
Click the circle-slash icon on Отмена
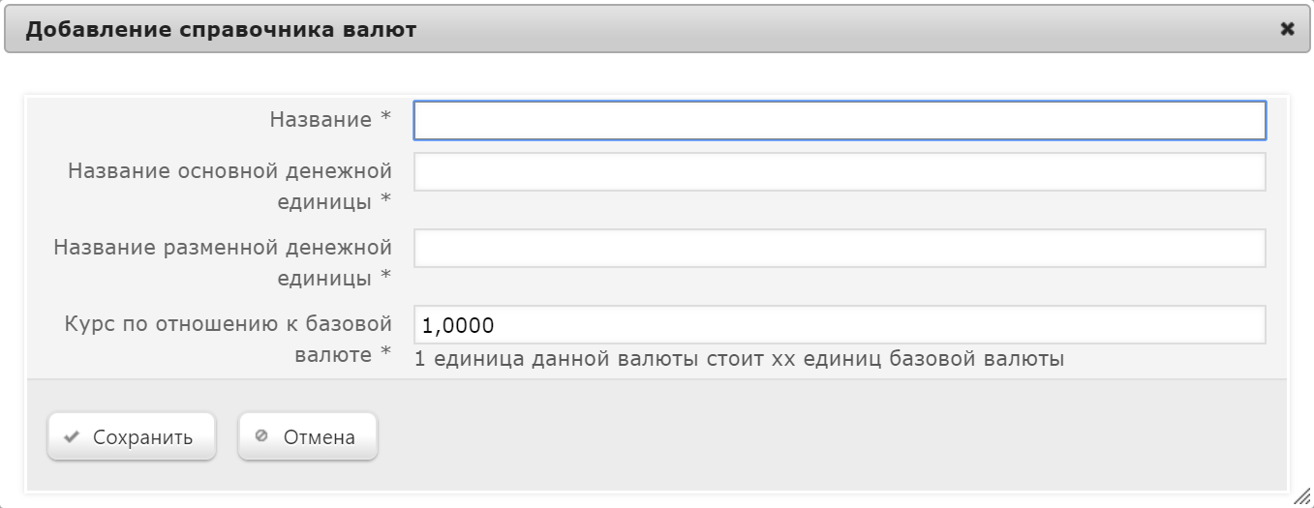coord(261,436)
